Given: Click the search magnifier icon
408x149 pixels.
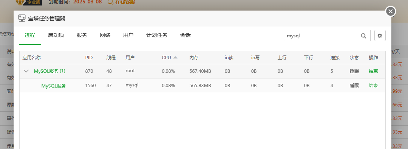Looking at the screenshot, I should pos(363,35).
